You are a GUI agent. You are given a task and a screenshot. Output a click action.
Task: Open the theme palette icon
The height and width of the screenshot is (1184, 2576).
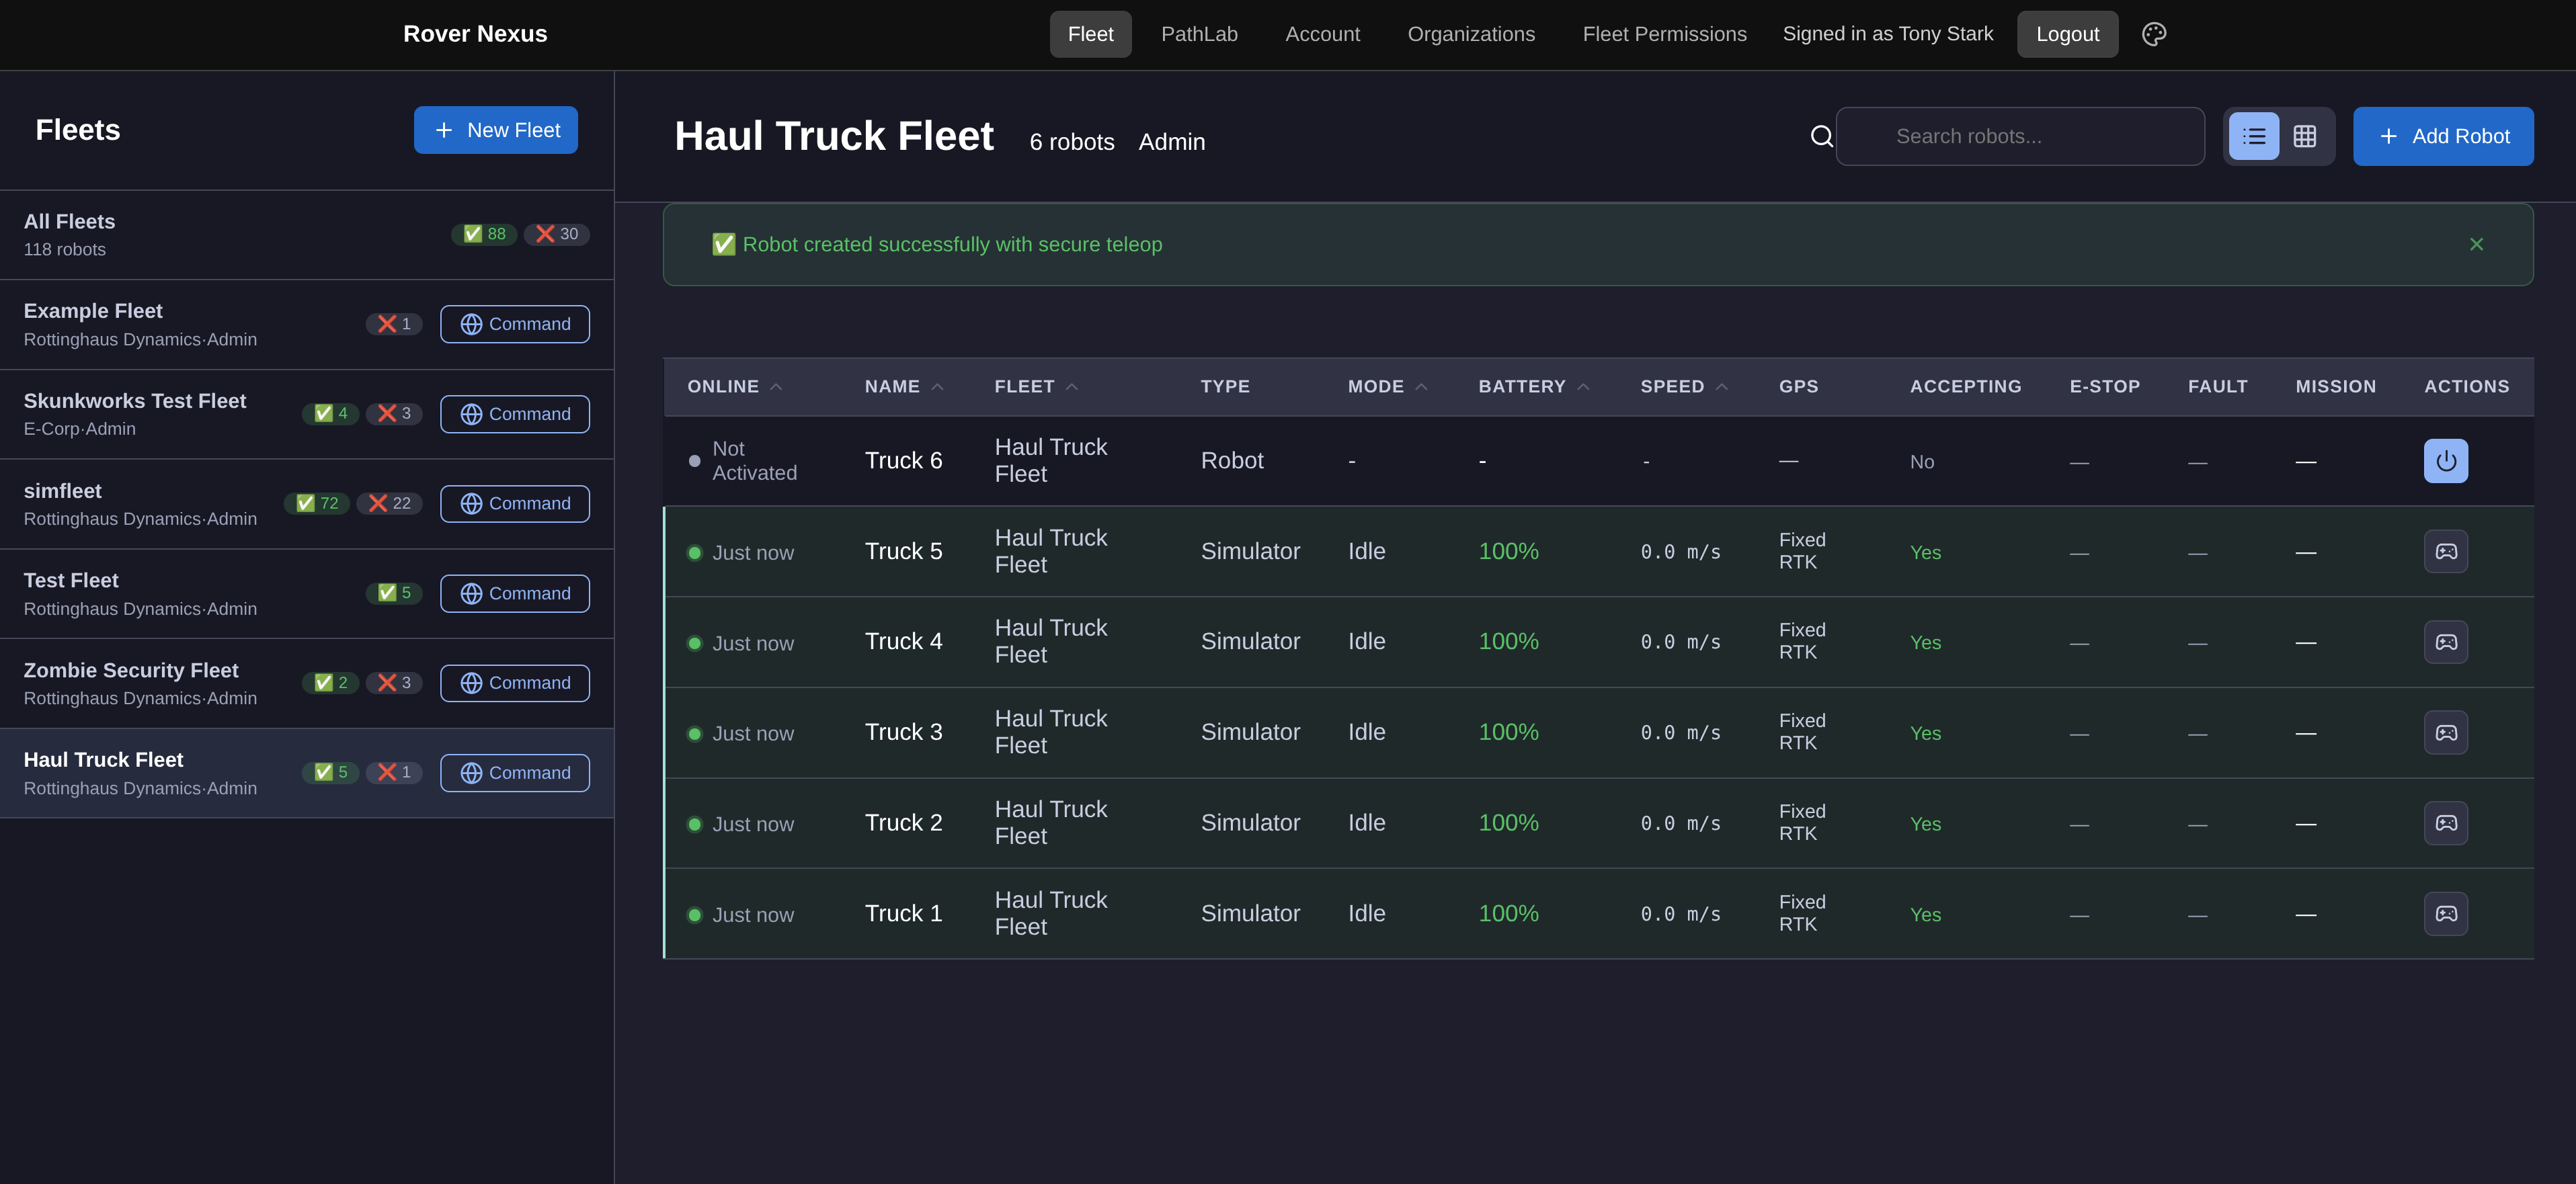[x=2154, y=34]
